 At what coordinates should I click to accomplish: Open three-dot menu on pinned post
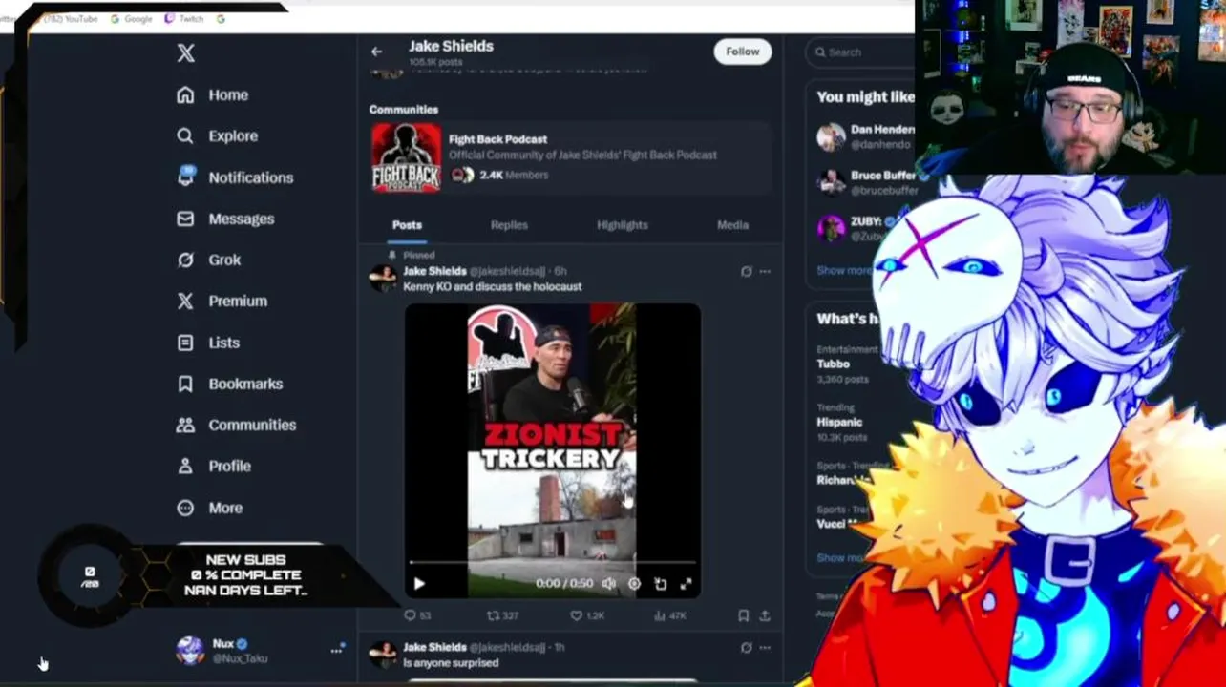765,271
